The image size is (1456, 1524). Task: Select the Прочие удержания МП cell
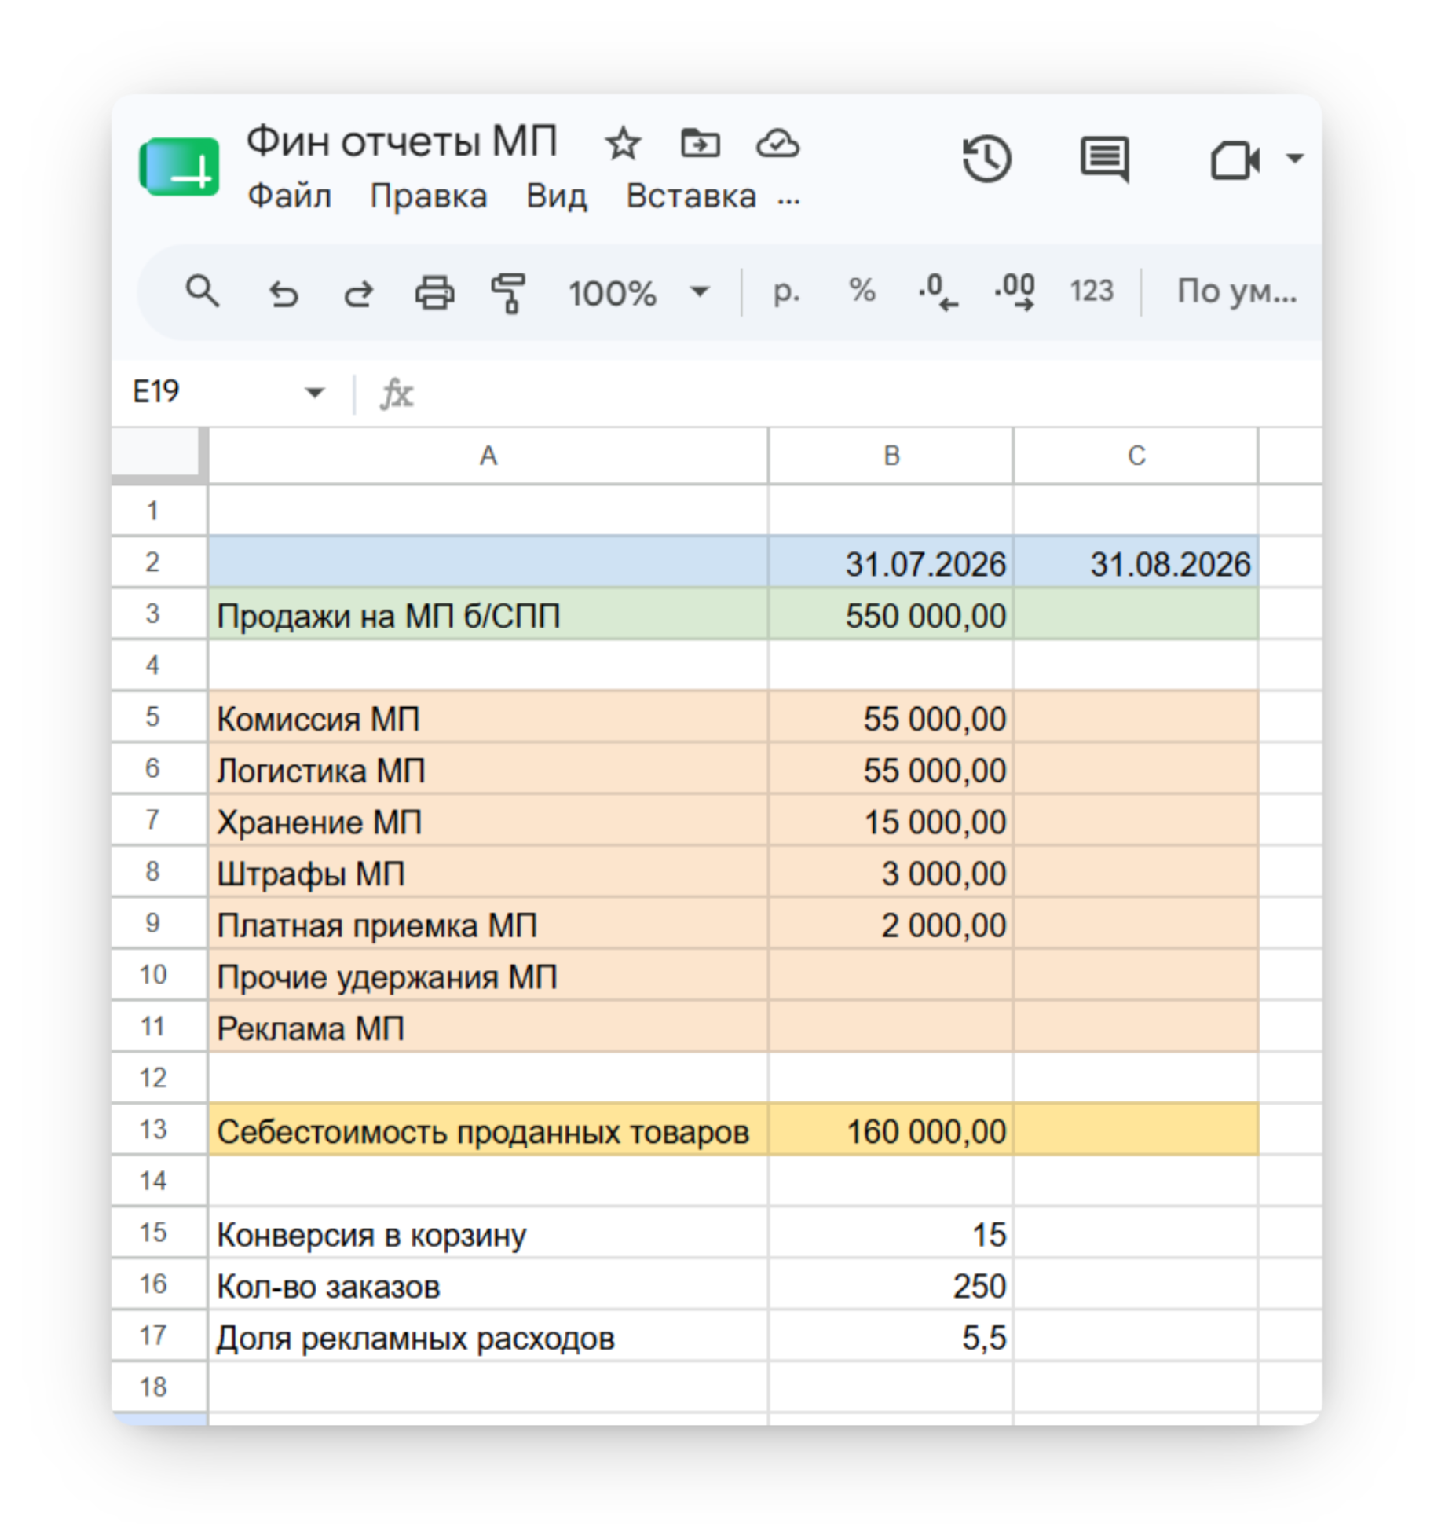[488, 975]
